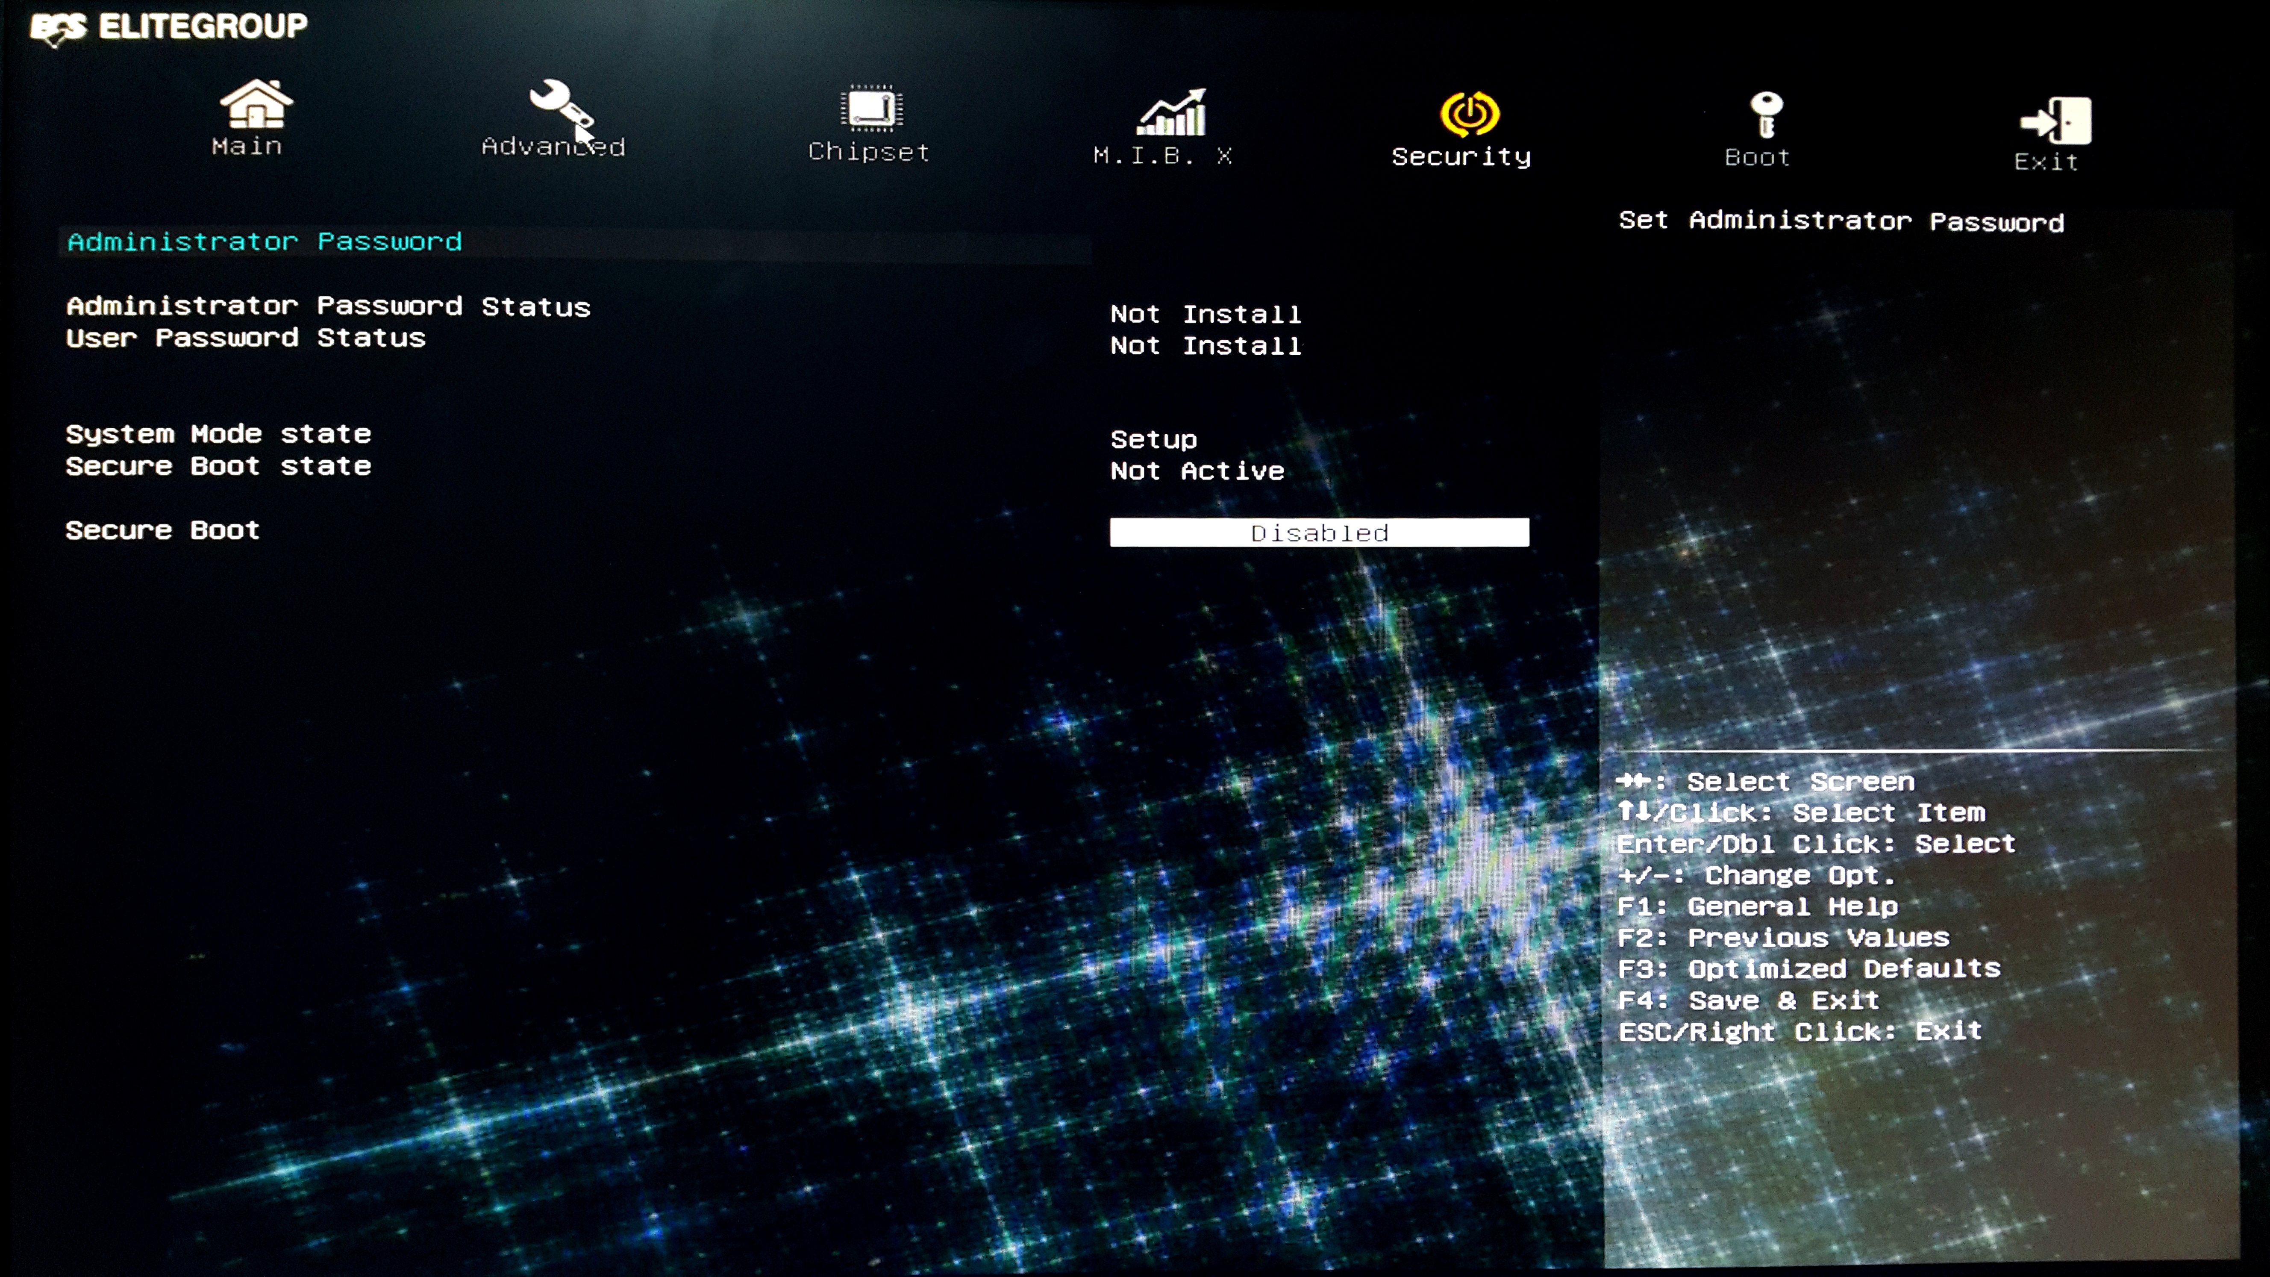
Task: Click the Secure Boot setting label
Action: point(163,530)
